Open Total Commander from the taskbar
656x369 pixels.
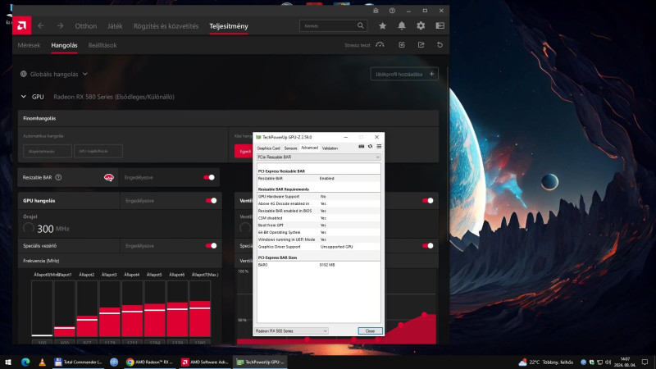click(x=78, y=362)
